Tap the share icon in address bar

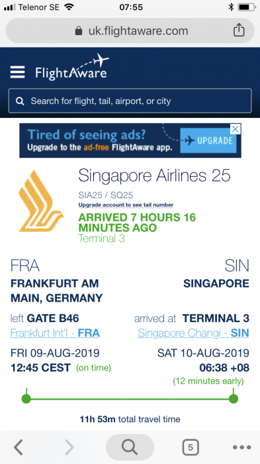click(x=239, y=30)
